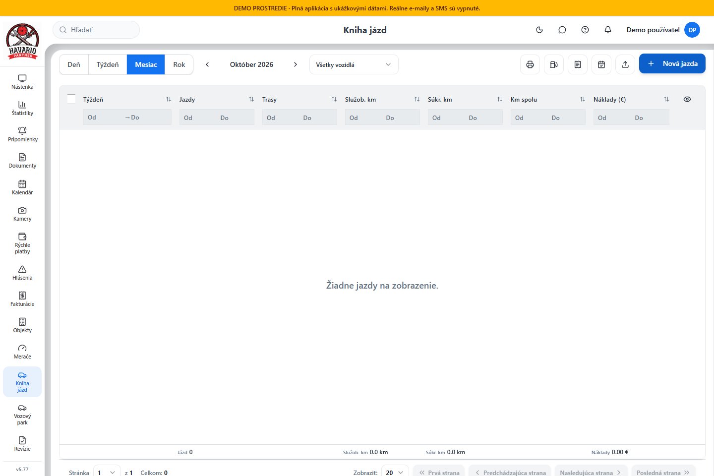Go to next month with right chevron
The width and height of the screenshot is (714, 476).
click(x=296, y=64)
